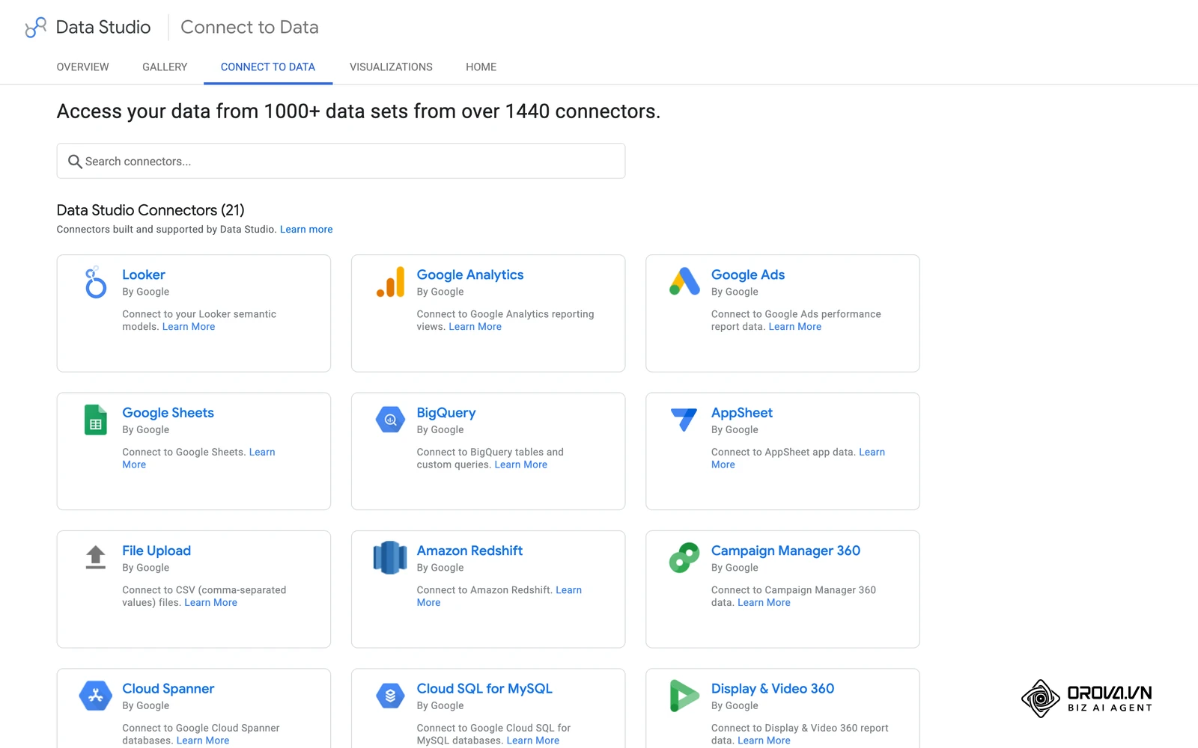Open the Amazon Redshift connector title
Viewport: 1198px width, 748px height.
pyautogui.click(x=469, y=551)
